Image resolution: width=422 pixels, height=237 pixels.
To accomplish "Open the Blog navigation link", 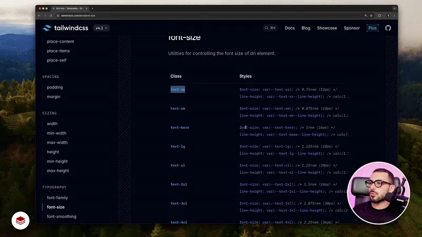I will [x=306, y=28].
